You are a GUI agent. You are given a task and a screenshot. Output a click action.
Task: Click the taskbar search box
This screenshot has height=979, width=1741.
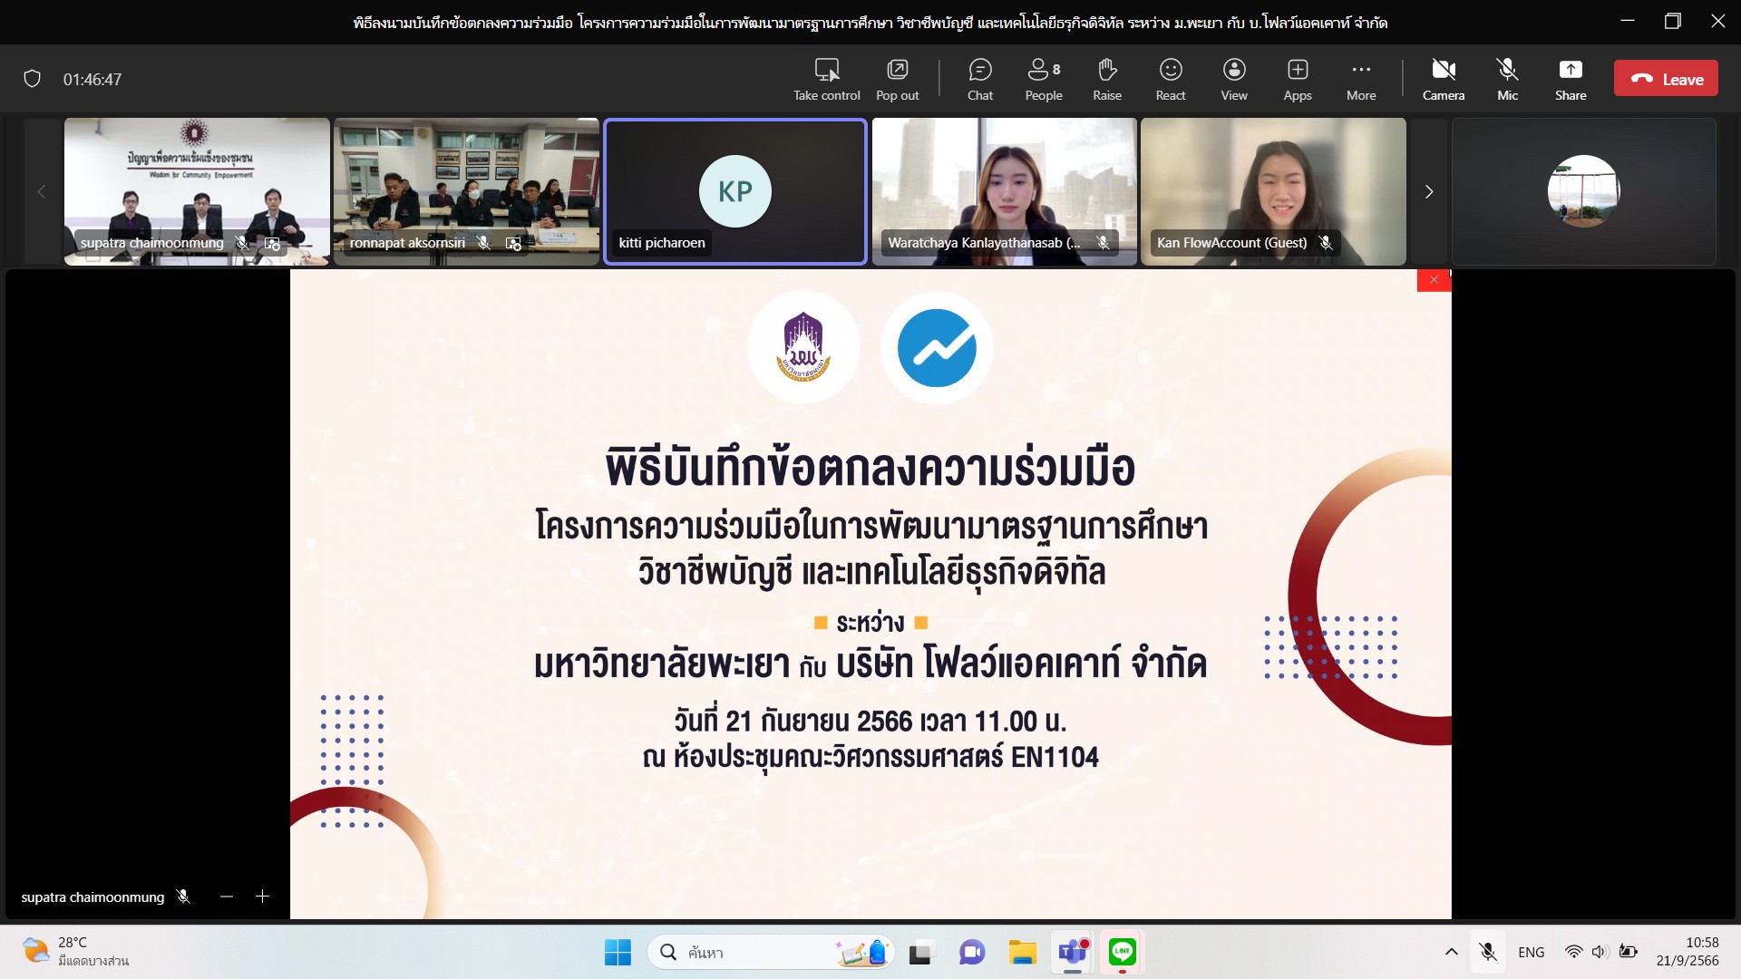(771, 952)
